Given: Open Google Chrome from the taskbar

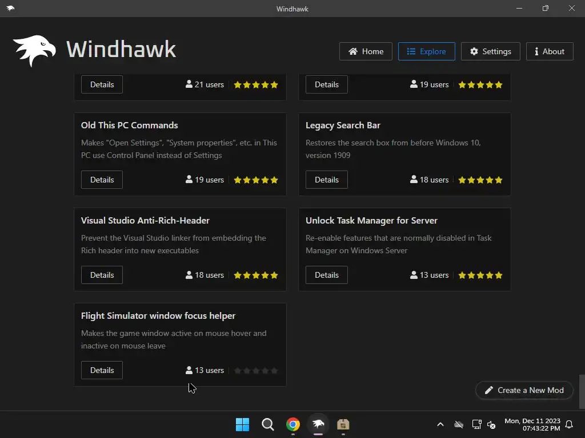Looking at the screenshot, I should 293,424.
